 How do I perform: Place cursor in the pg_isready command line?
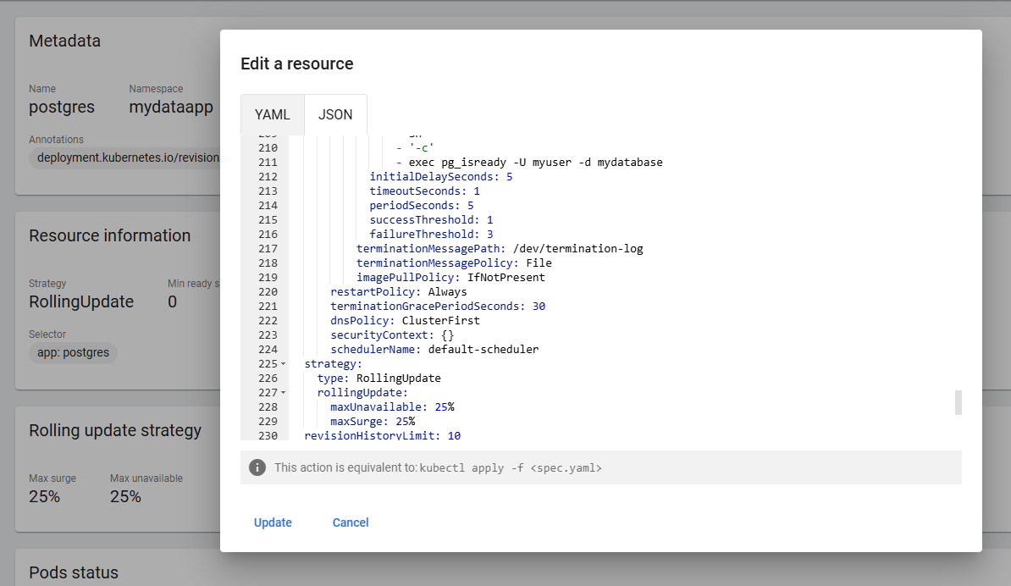click(535, 163)
